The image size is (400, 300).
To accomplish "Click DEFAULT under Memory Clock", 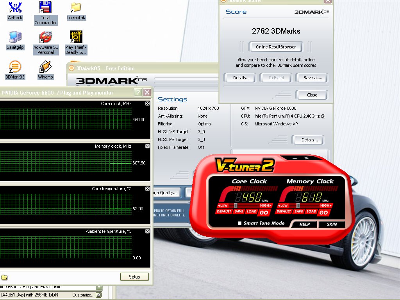I will [x=284, y=211].
